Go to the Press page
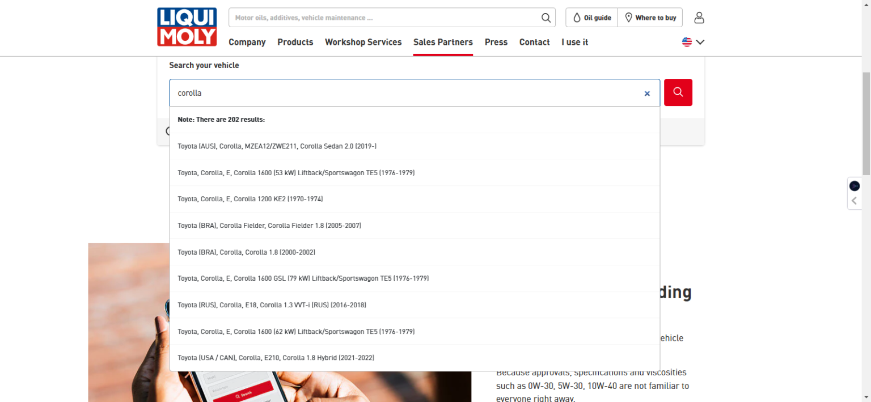 [x=496, y=42]
